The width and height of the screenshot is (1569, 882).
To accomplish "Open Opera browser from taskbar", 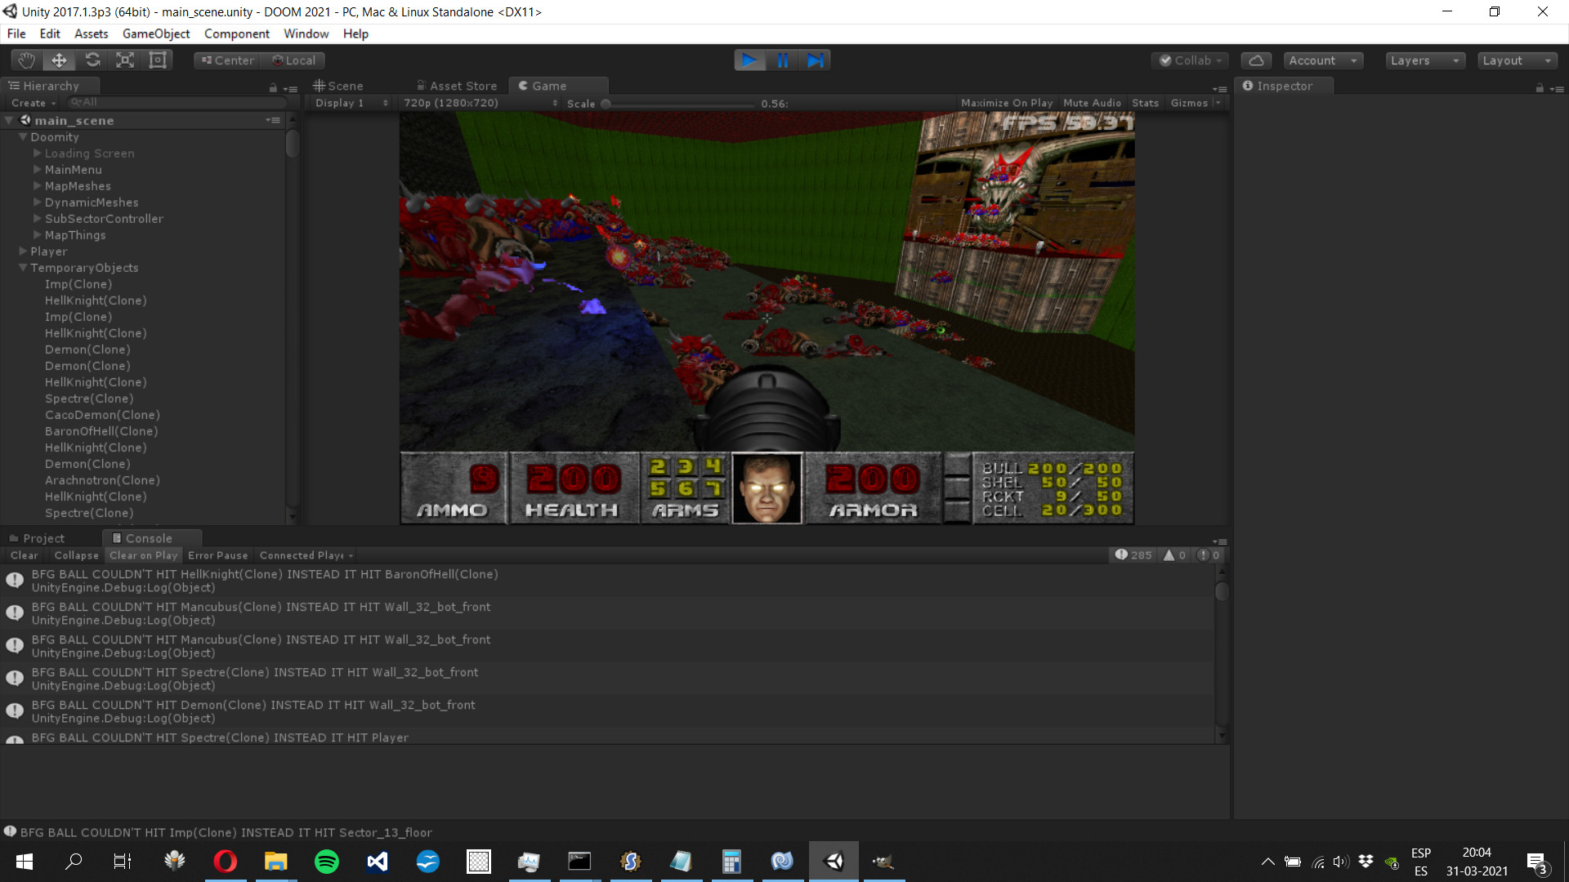I will 226,862.
